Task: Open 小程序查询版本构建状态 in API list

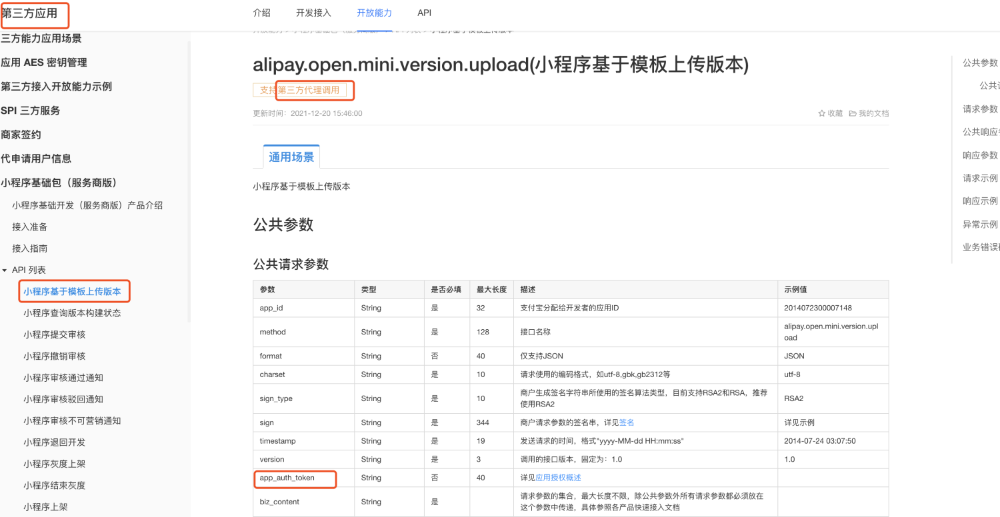Action: (x=72, y=313)
